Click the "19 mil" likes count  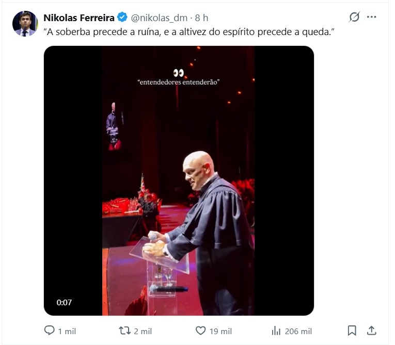coord(220,331)
